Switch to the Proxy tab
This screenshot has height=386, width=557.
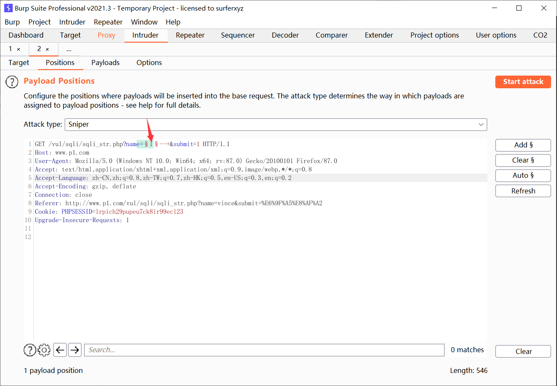[x=106, y=35]
